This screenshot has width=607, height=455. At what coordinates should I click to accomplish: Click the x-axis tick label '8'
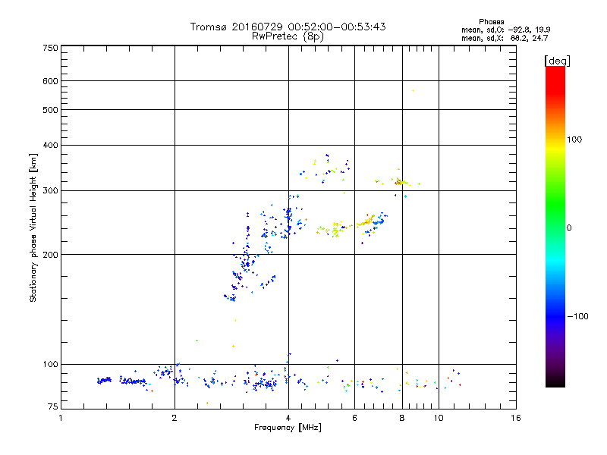402,418
